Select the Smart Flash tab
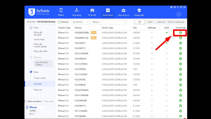 point(108,12)
